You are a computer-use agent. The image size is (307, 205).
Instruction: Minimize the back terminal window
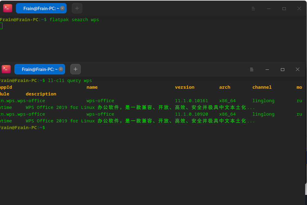[269, 9]
